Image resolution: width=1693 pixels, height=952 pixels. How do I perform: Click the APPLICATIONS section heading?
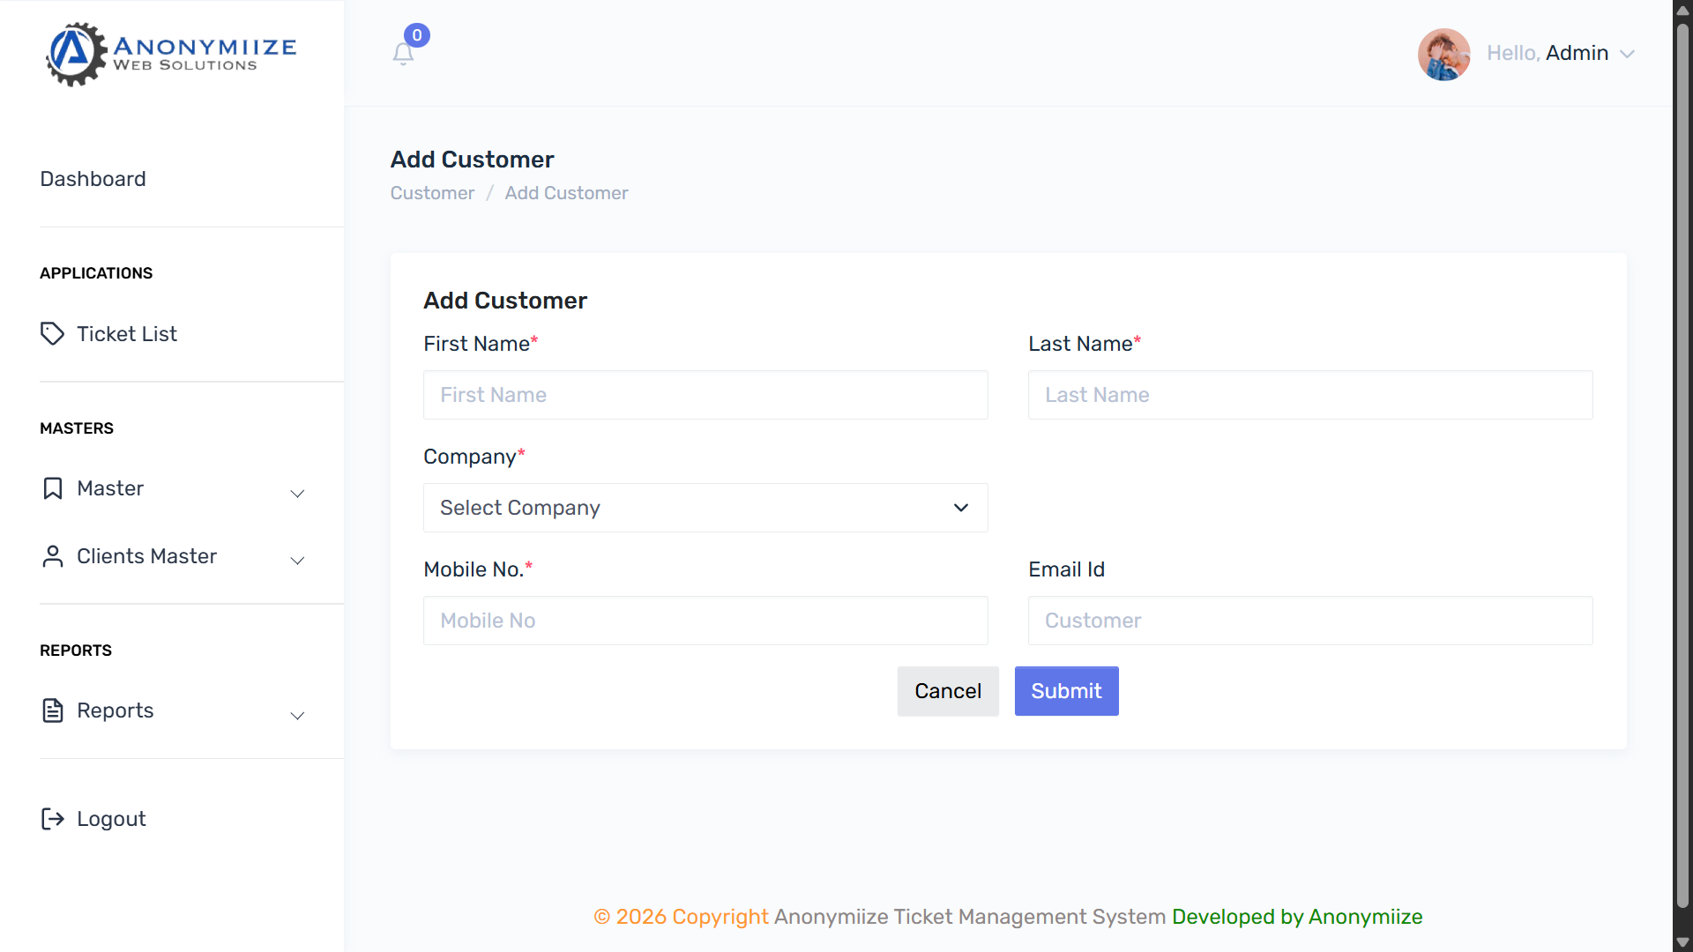point(96,273)
